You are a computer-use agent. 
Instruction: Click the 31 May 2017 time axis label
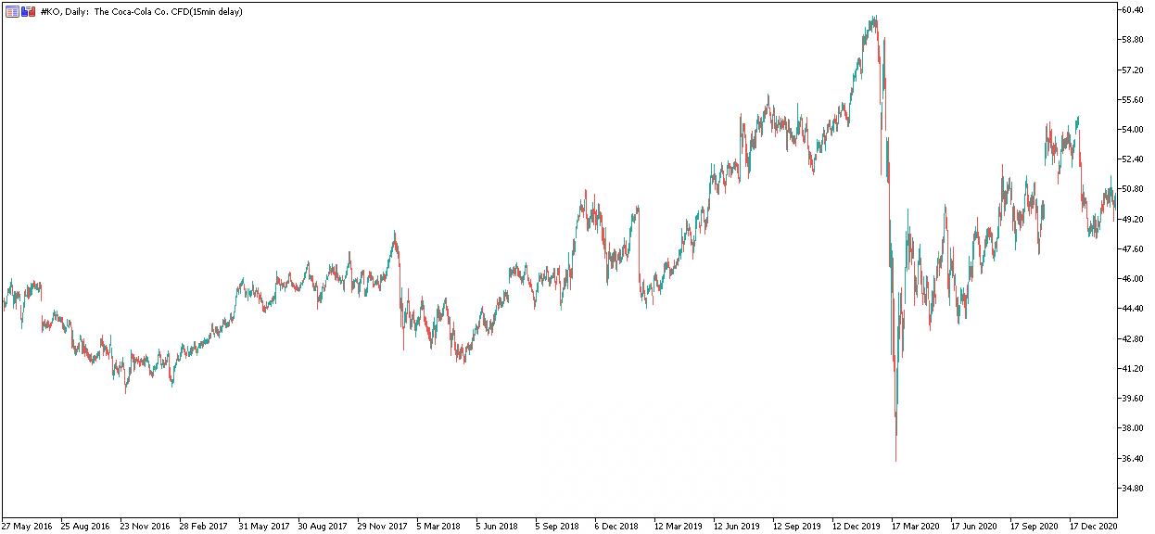[264, 526]
